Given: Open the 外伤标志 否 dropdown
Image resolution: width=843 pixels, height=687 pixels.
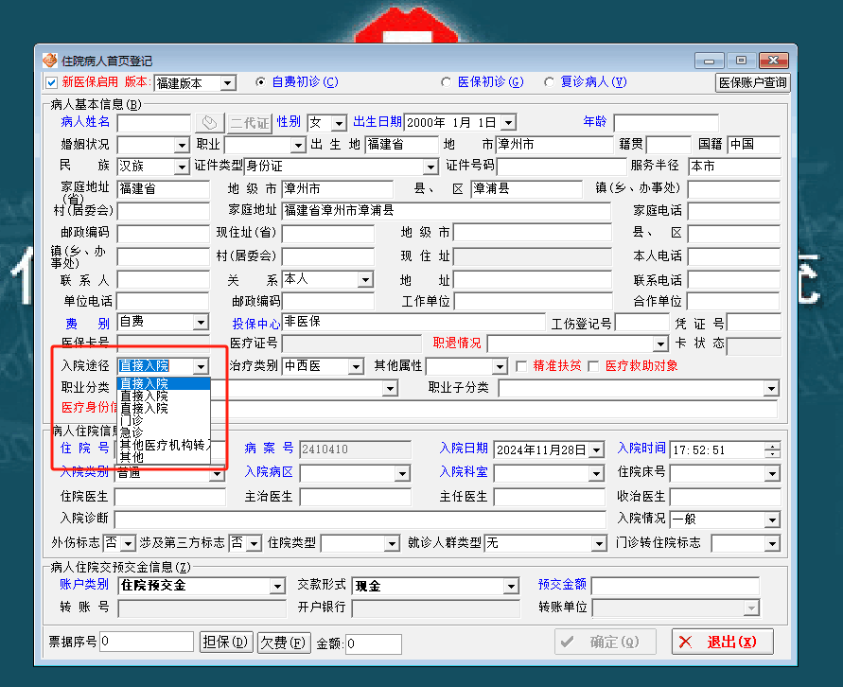Looking at the screenshot, I should point(128,544).
